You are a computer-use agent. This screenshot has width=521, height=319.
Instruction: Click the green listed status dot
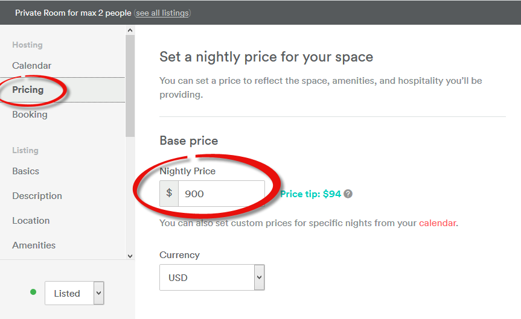click(x=33, y=292)
